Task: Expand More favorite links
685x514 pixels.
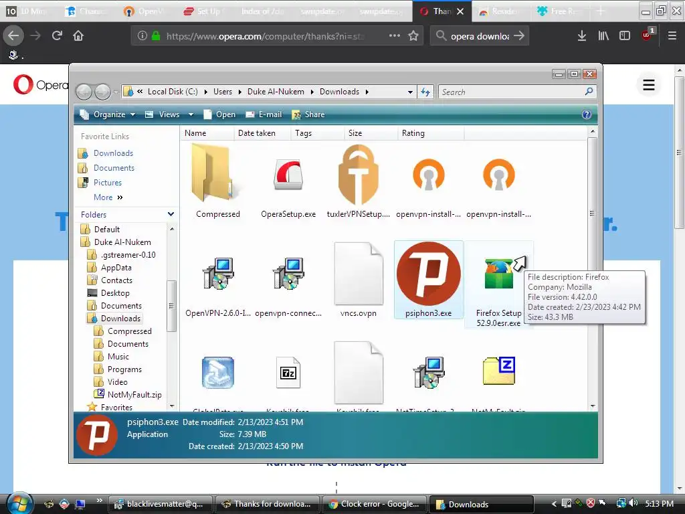Action: (x=108, y=197)
